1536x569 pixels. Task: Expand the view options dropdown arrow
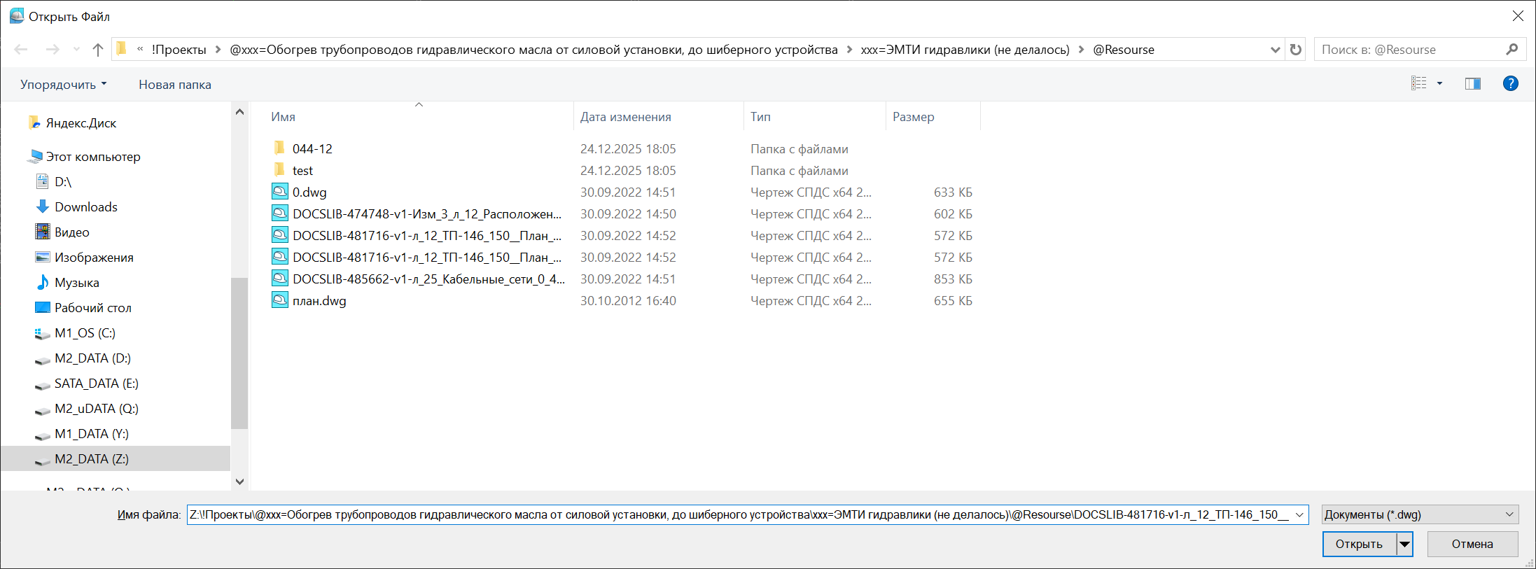(1439, 84)
